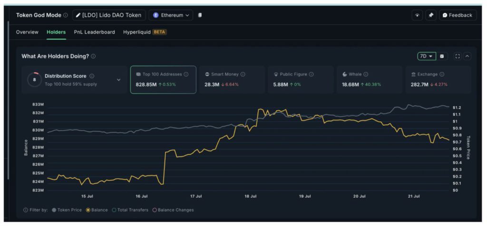The width and height of the screenshot is (487, 226).
Task: Collapse the What Are Holders Doing panel
Action: point(468,56)
